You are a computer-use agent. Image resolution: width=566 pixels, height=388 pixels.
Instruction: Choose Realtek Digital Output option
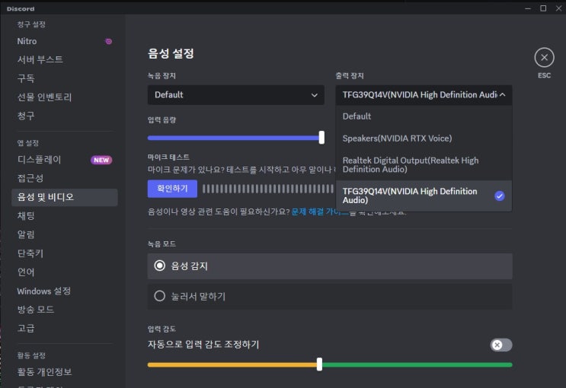pyautogui.click(x=424, y=165)
